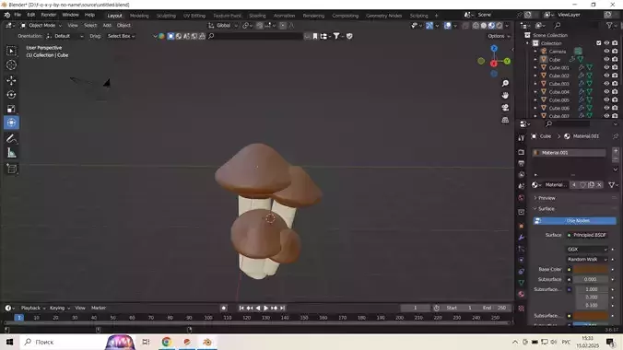
Task: Select the Scale tool
Action: tap(11, 109)
